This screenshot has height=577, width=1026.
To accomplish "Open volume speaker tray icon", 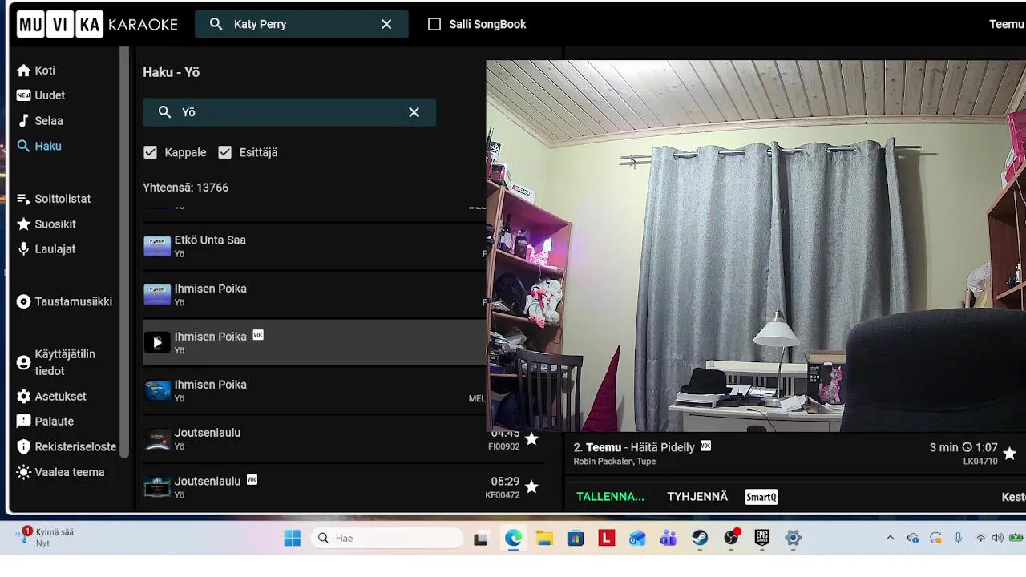I will coord(997,538).
